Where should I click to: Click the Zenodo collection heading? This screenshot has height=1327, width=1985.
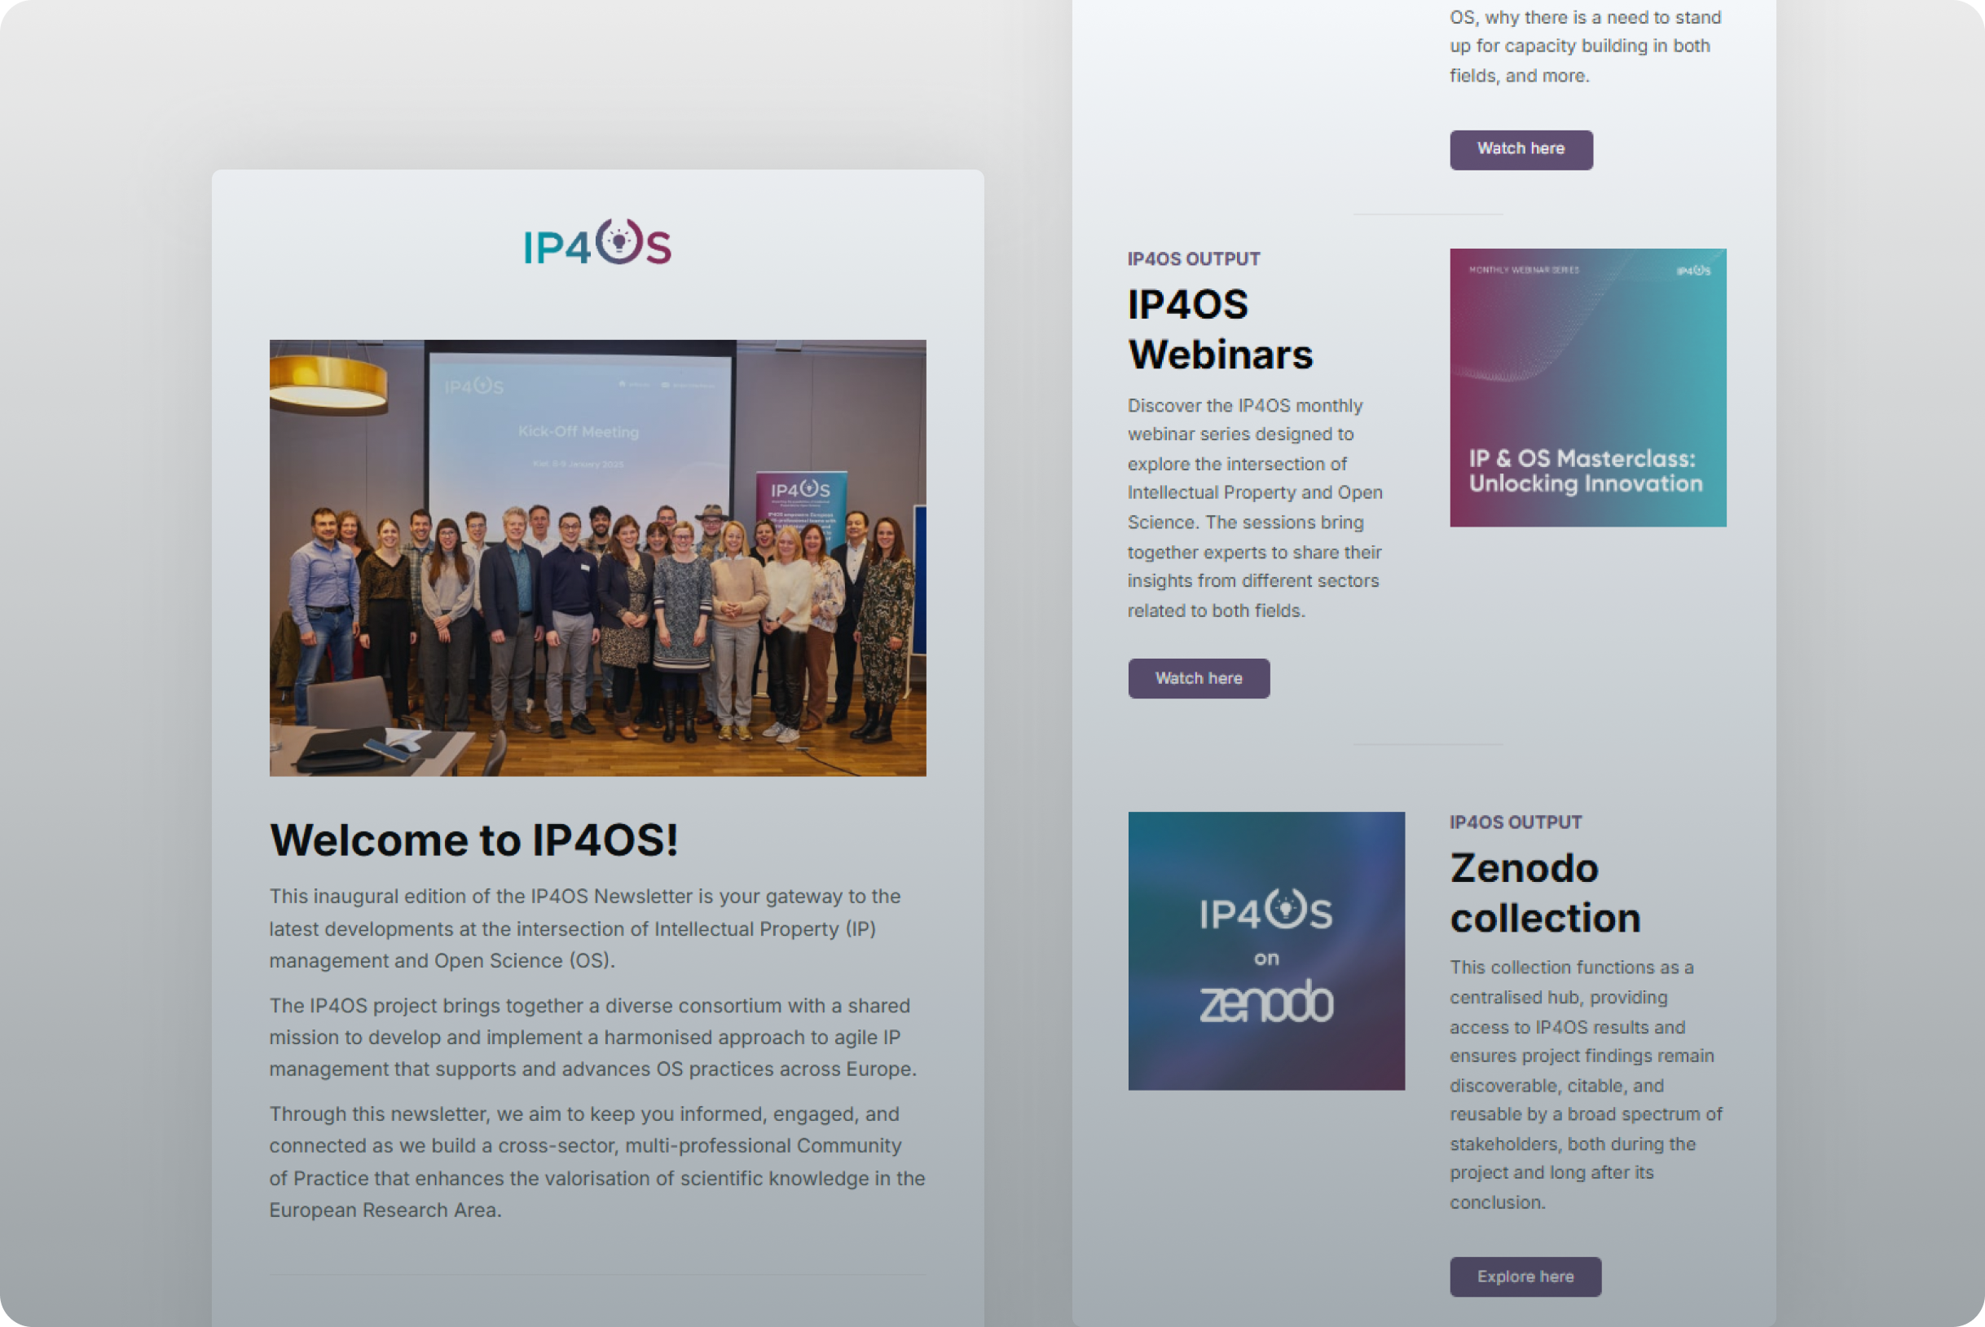pos(1544,891)
